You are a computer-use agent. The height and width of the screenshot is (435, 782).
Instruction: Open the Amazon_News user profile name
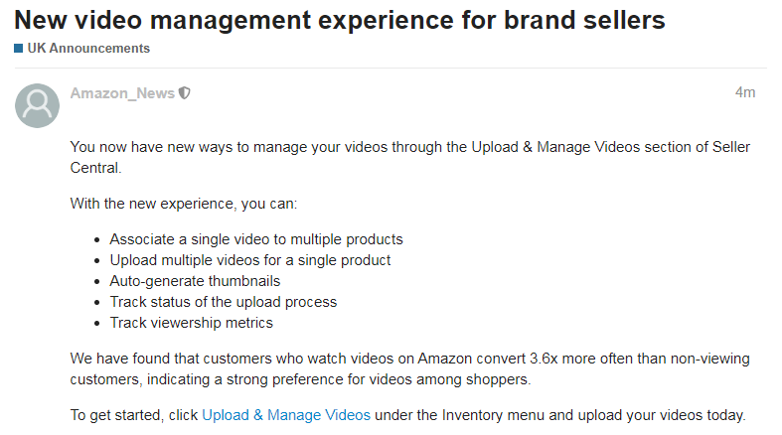[x=122, y=93]
